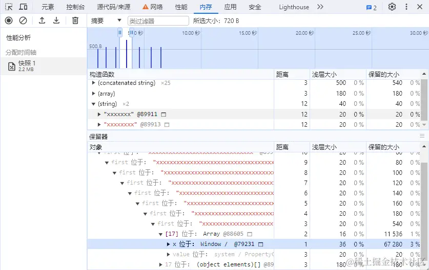The width and height of the screenshot is (429, 270).
Task: Open the DevTools three-dot menu
Action: [x=406, y=7]
